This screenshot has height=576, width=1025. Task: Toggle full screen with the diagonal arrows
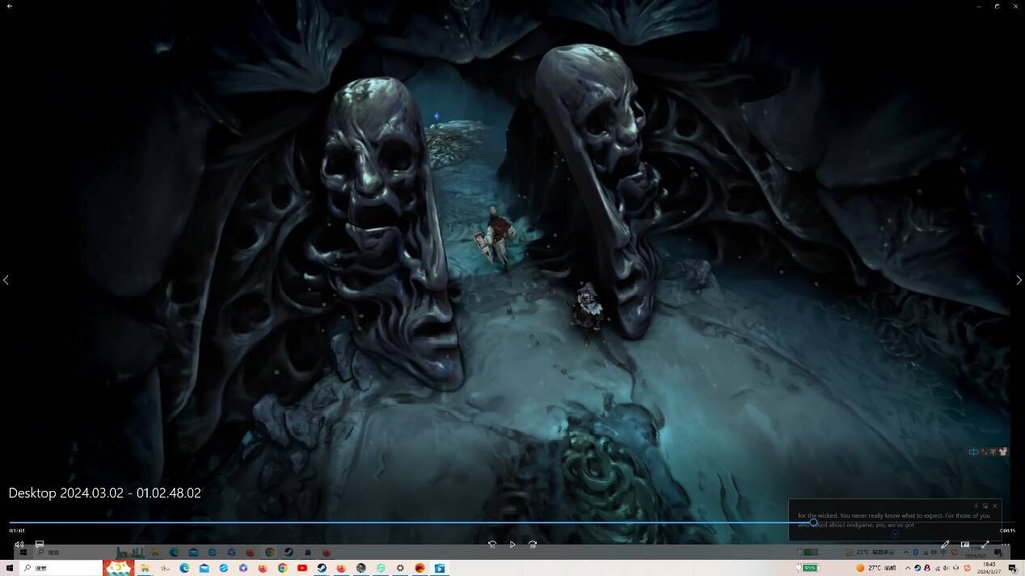985,544
